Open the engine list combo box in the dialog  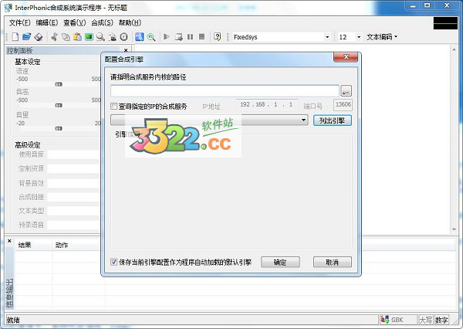[209, 120]
